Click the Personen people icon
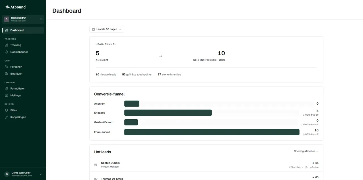 pyautogui.click(x=6, y=67)
